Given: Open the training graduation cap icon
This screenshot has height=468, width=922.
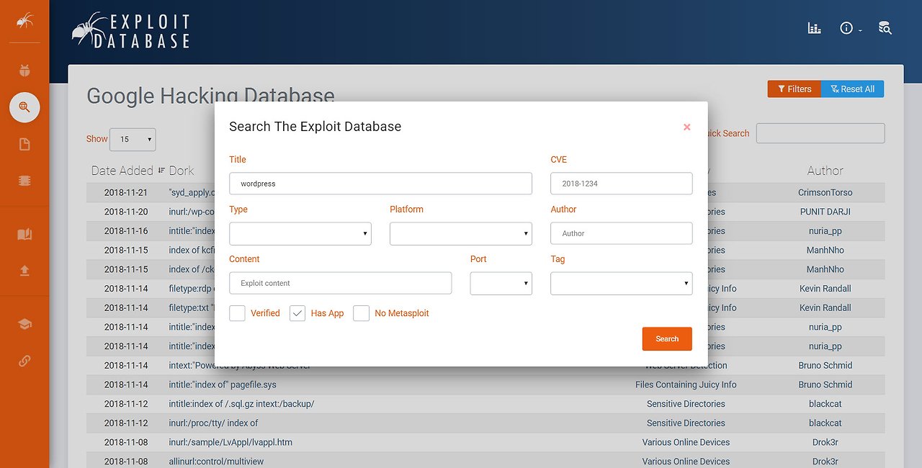Looking at the screenshot, I should [x=24, y=324].
